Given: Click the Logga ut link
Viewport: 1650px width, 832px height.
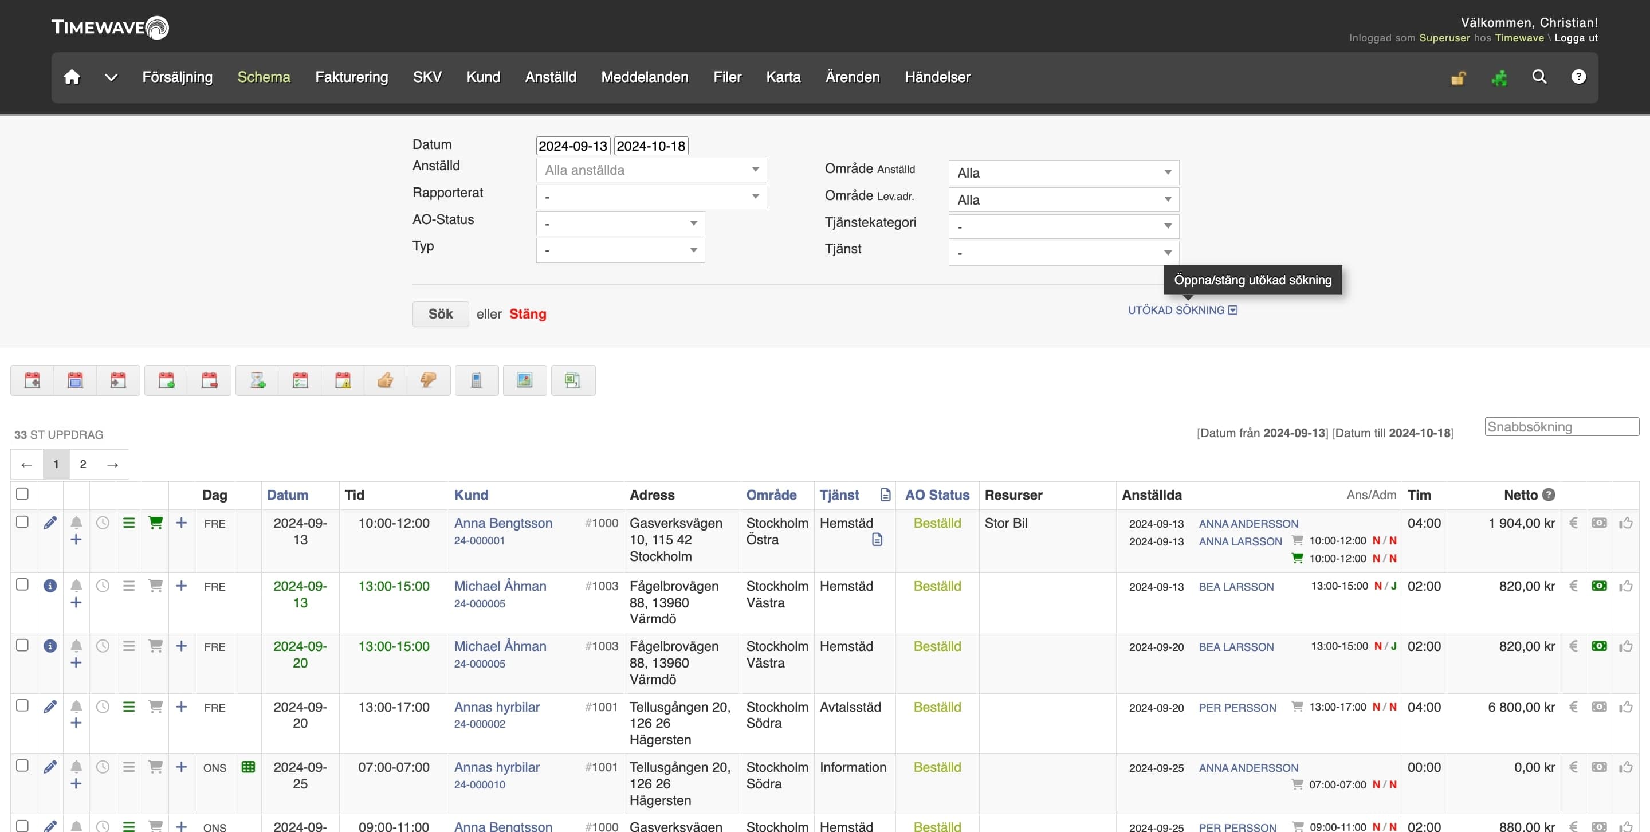Looking at the screenshot, I should 1576,38.
